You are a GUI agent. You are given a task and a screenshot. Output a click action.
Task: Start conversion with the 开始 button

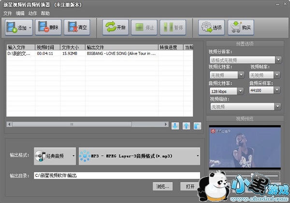tap(115, 28)
